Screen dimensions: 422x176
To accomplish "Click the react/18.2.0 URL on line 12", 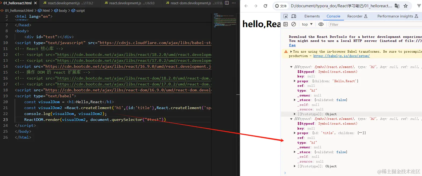I will 135,55.
